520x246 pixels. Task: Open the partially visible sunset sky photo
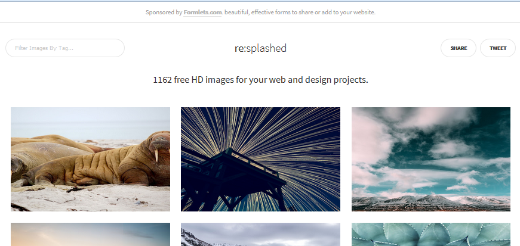click(90, 235)
